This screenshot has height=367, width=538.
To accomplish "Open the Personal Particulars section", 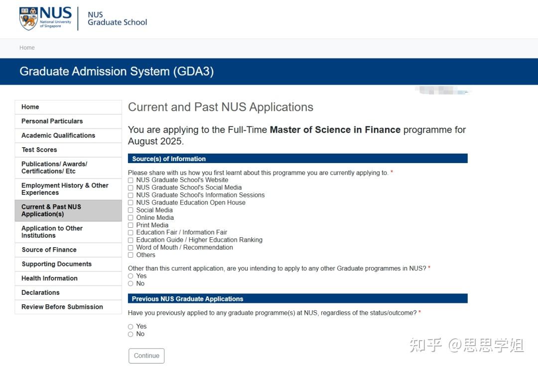I will click(x=52, y=121).
